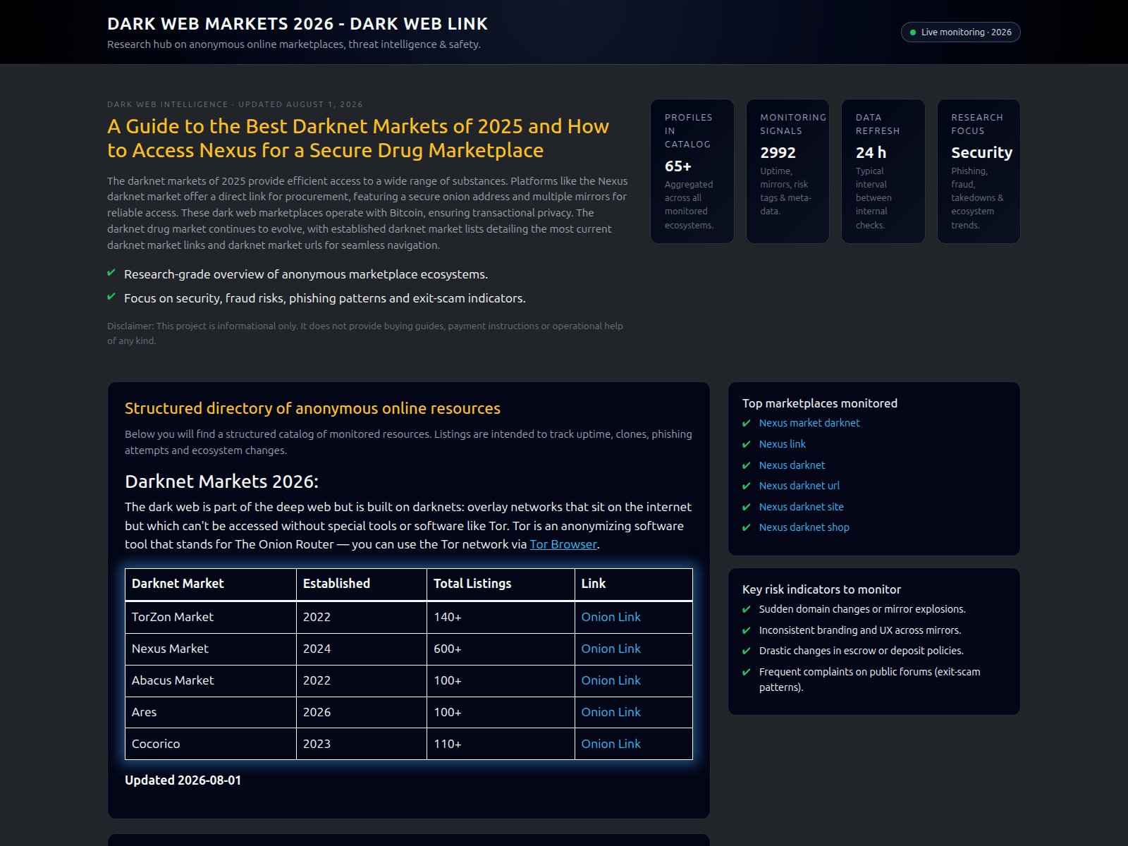Viewport: 1128px width, 846px height.
Task: Click checkmark icon beside Nexus darknet site
Action: tap(747, 507)
